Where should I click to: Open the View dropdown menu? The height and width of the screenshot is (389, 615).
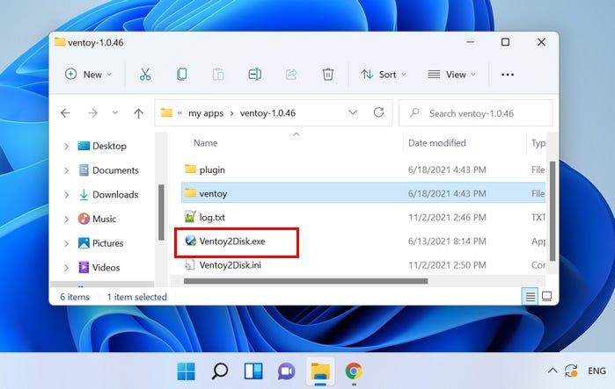pos(452,75)
